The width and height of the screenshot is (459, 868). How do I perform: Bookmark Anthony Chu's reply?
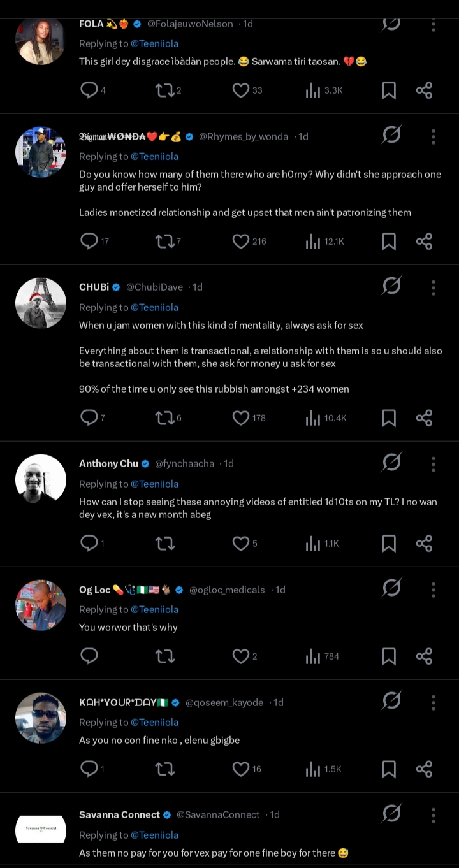point(388,544)
